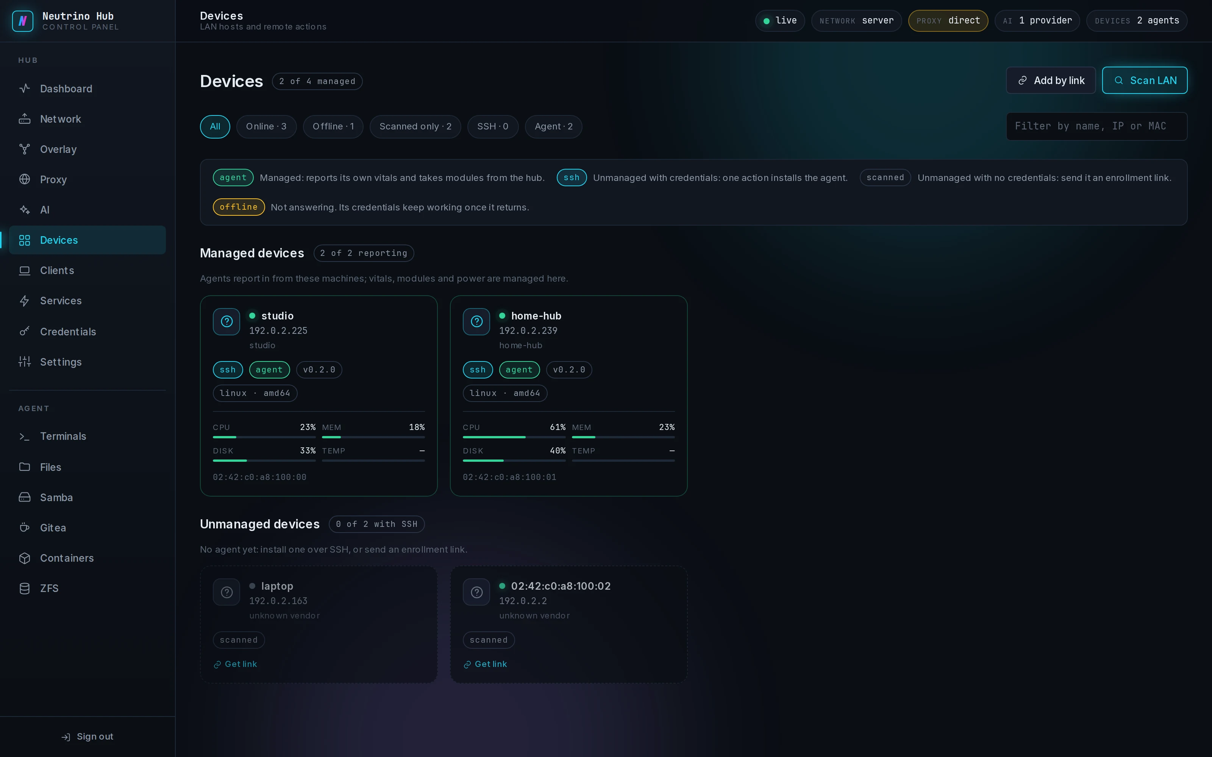Open Dashboard via its pulse icon
Screen dimensions: 1212x757
25,89
